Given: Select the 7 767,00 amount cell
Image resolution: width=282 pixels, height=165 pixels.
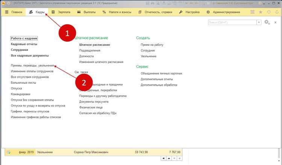Looking at the screenshot, I should click(175, 152).
